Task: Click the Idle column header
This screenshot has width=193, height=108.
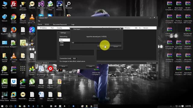Action: click(x=136, y=28)
